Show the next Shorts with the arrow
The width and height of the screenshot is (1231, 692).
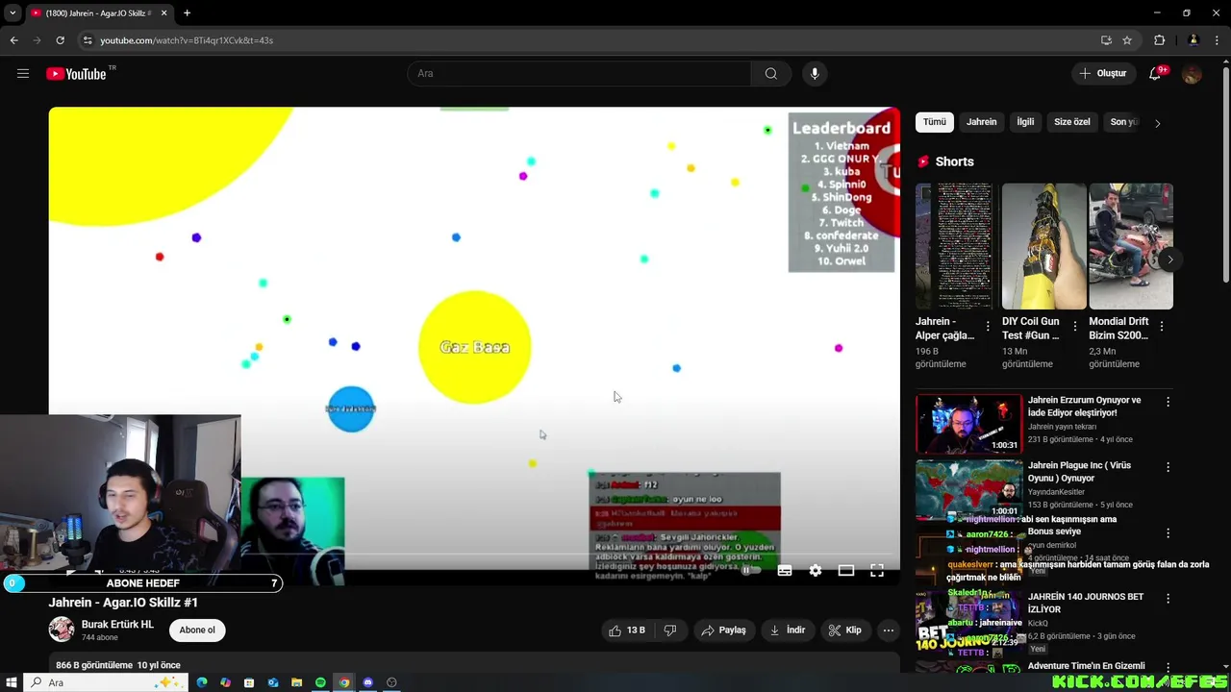coord(1169,259)
